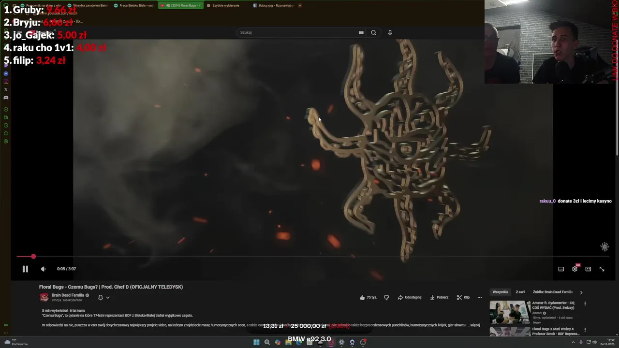Image resolution: width=619 pixels, height=348 pixels.
Task: Switch to the Floral Bugs YouTube tab
Action: click(181, 5)
